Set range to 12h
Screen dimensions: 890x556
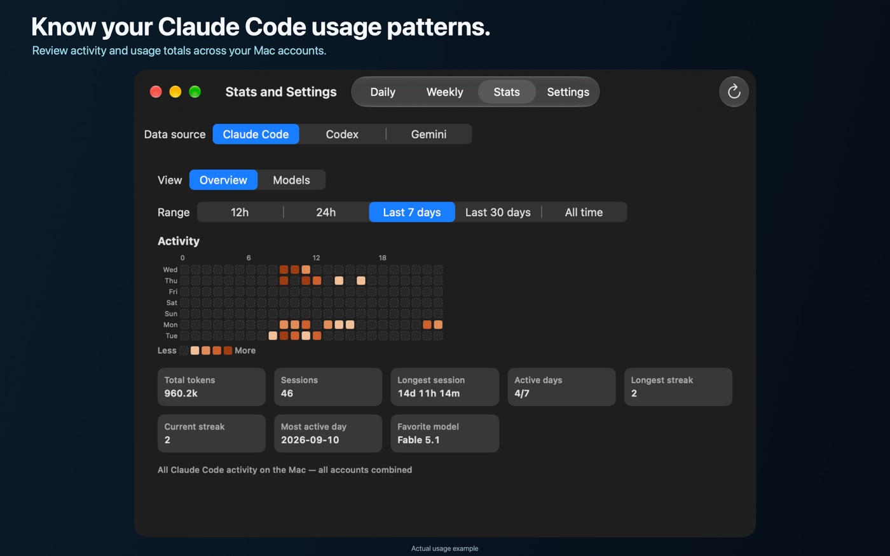pyautogui.click(x=240, y=212)
